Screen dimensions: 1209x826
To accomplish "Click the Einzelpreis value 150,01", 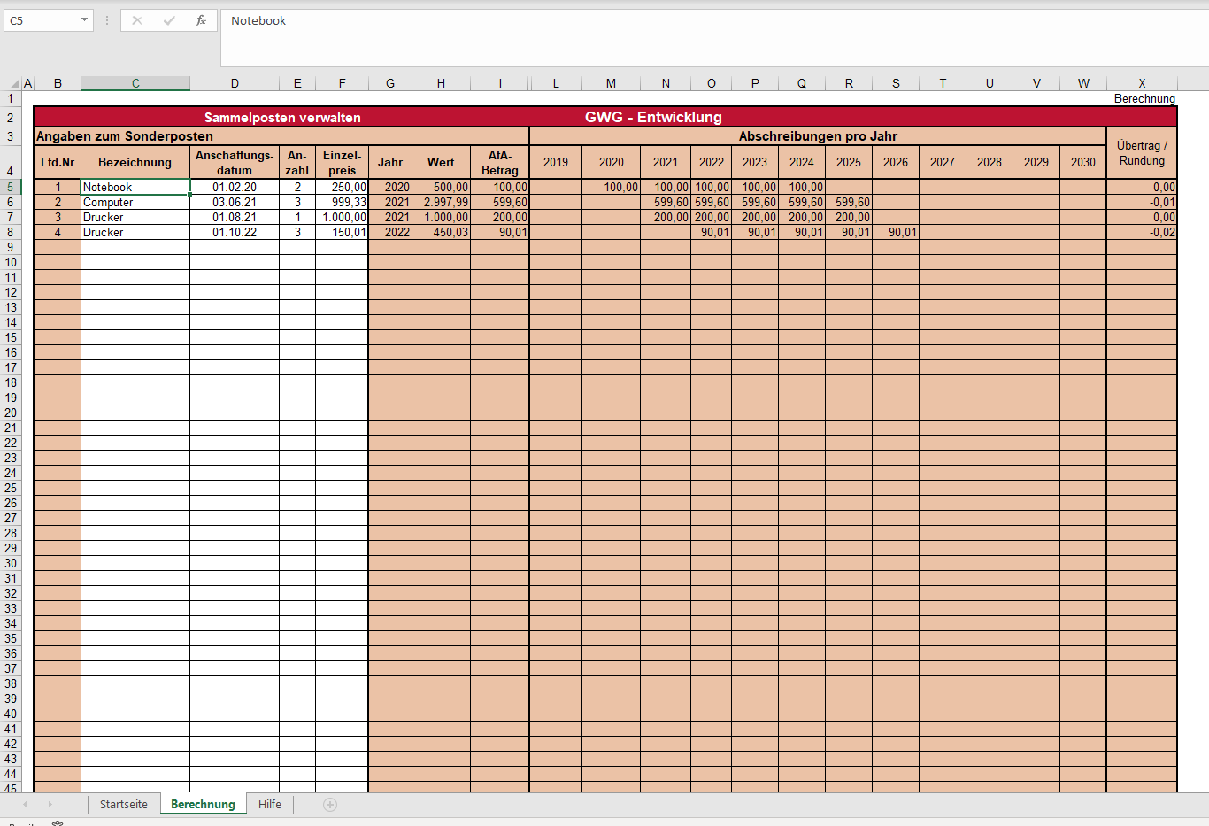I will [x=342, y=232].
